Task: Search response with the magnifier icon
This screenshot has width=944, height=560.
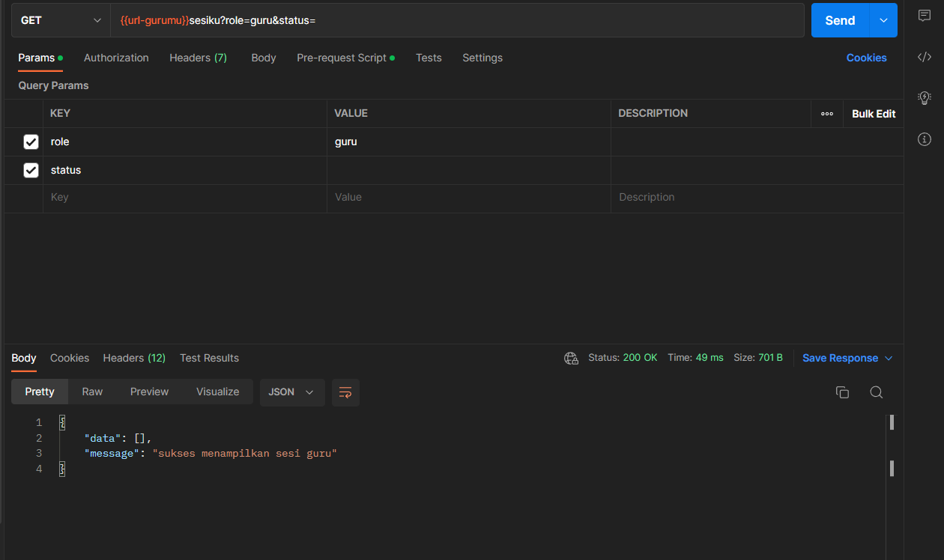Action: [x=877, y=392]
